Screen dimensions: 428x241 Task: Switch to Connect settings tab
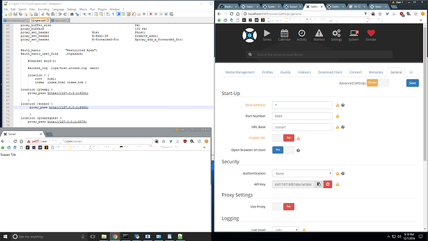point(355,73)
